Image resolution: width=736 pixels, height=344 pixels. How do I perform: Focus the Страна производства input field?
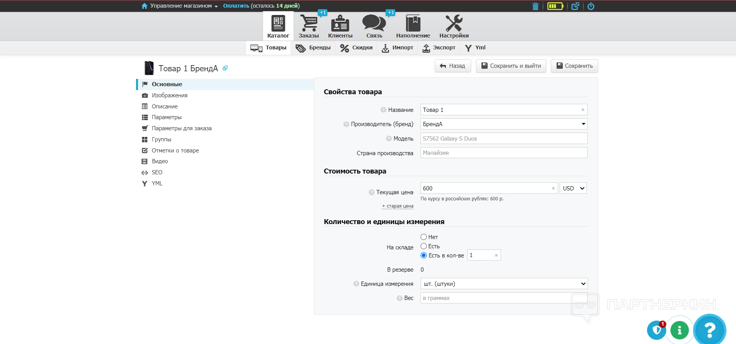tap(504, 153)
